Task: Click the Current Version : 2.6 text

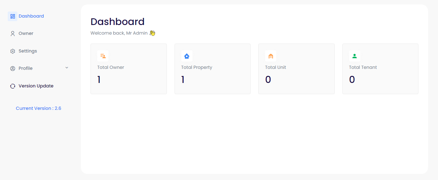Action: click(39, 108)
